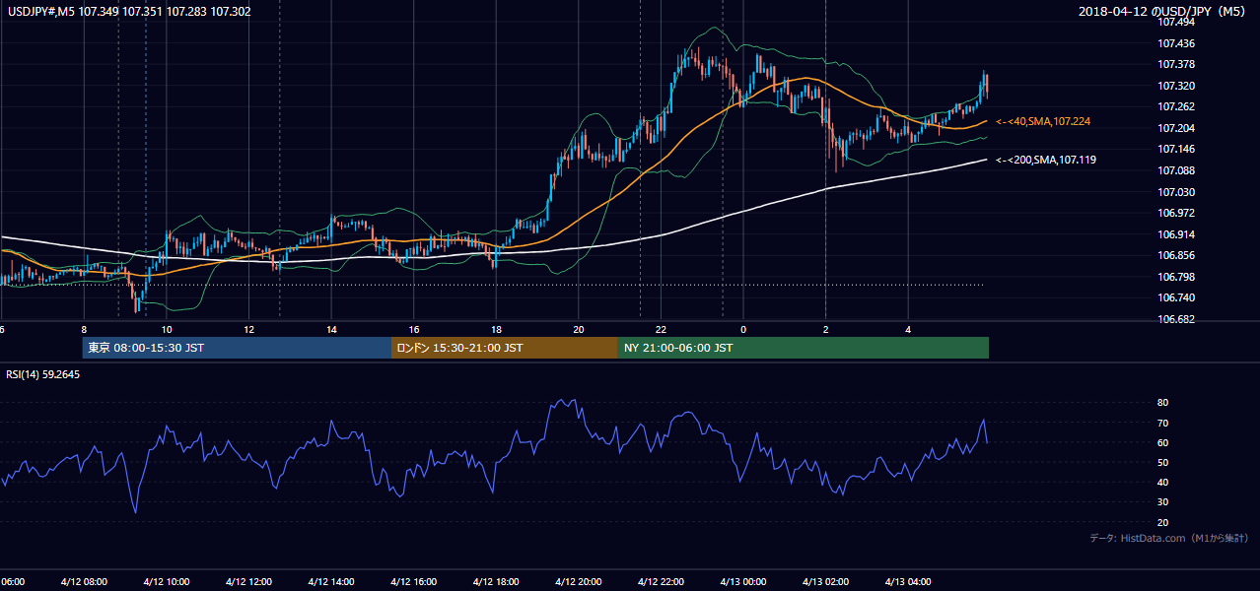Click the London session bar ロンドン 15:30-21:00 JST
The width and height of the screenshot is (1260, 591).
(x=505, y=348)
